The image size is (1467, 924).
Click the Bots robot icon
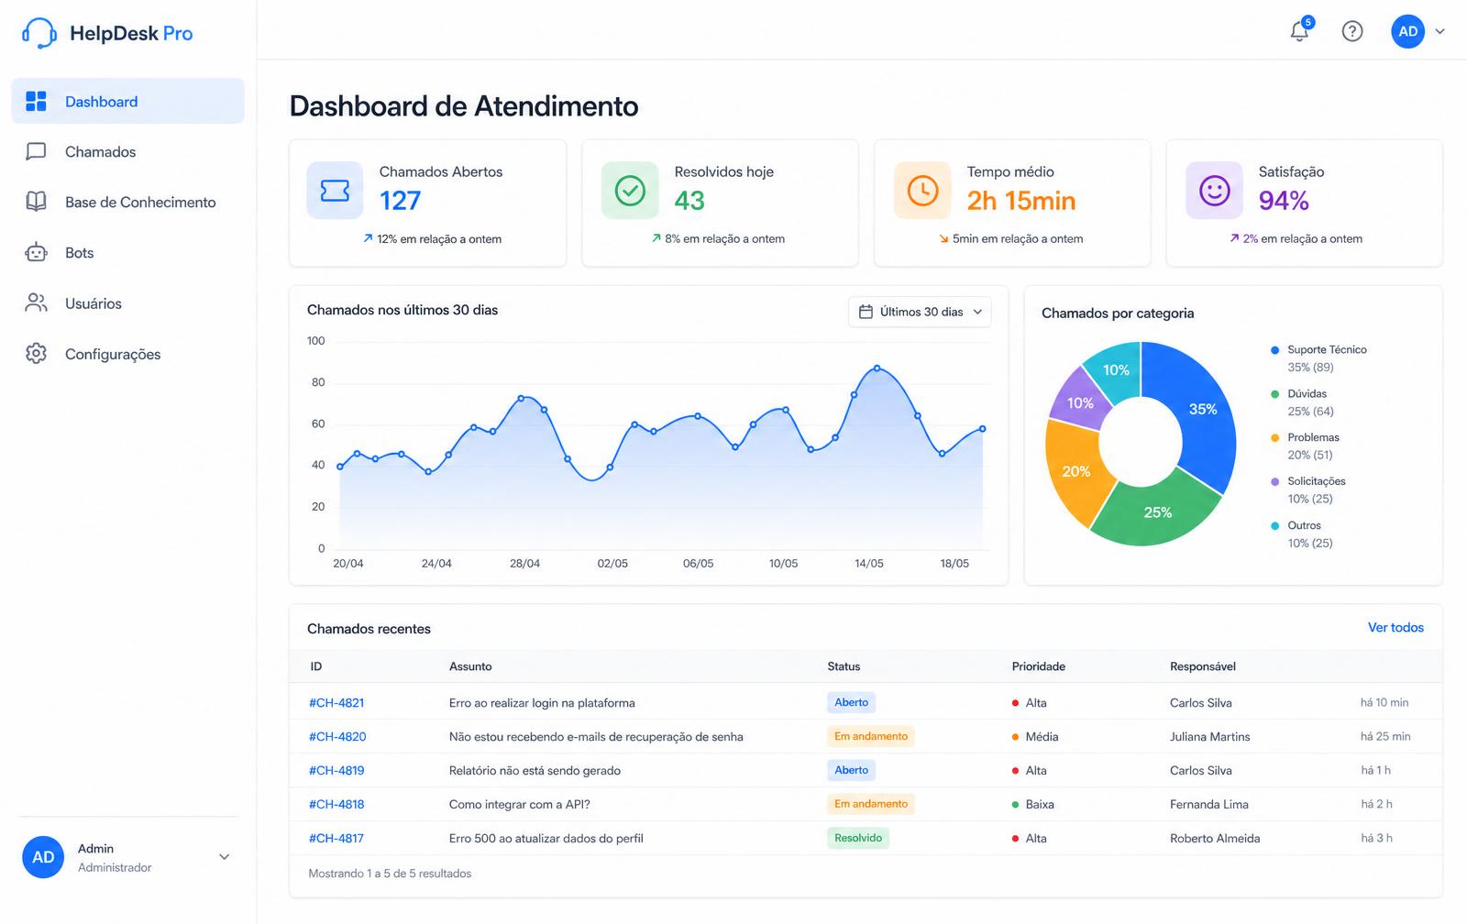[x=36, y=253]
